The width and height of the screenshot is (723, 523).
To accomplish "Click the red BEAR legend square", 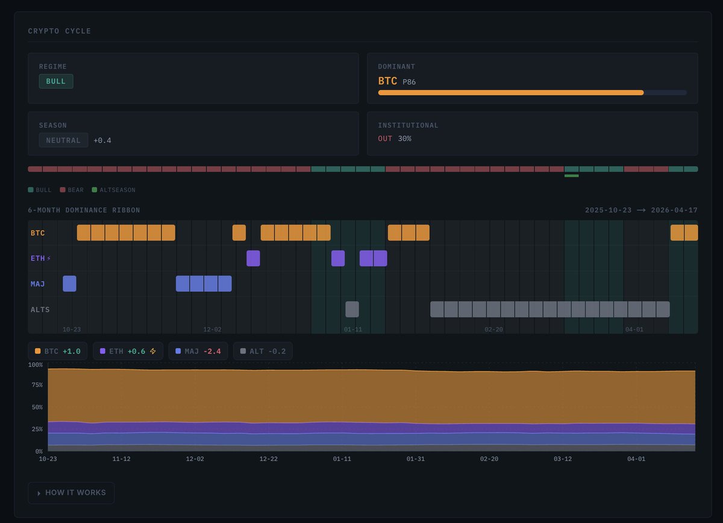I will coord(63,190).
